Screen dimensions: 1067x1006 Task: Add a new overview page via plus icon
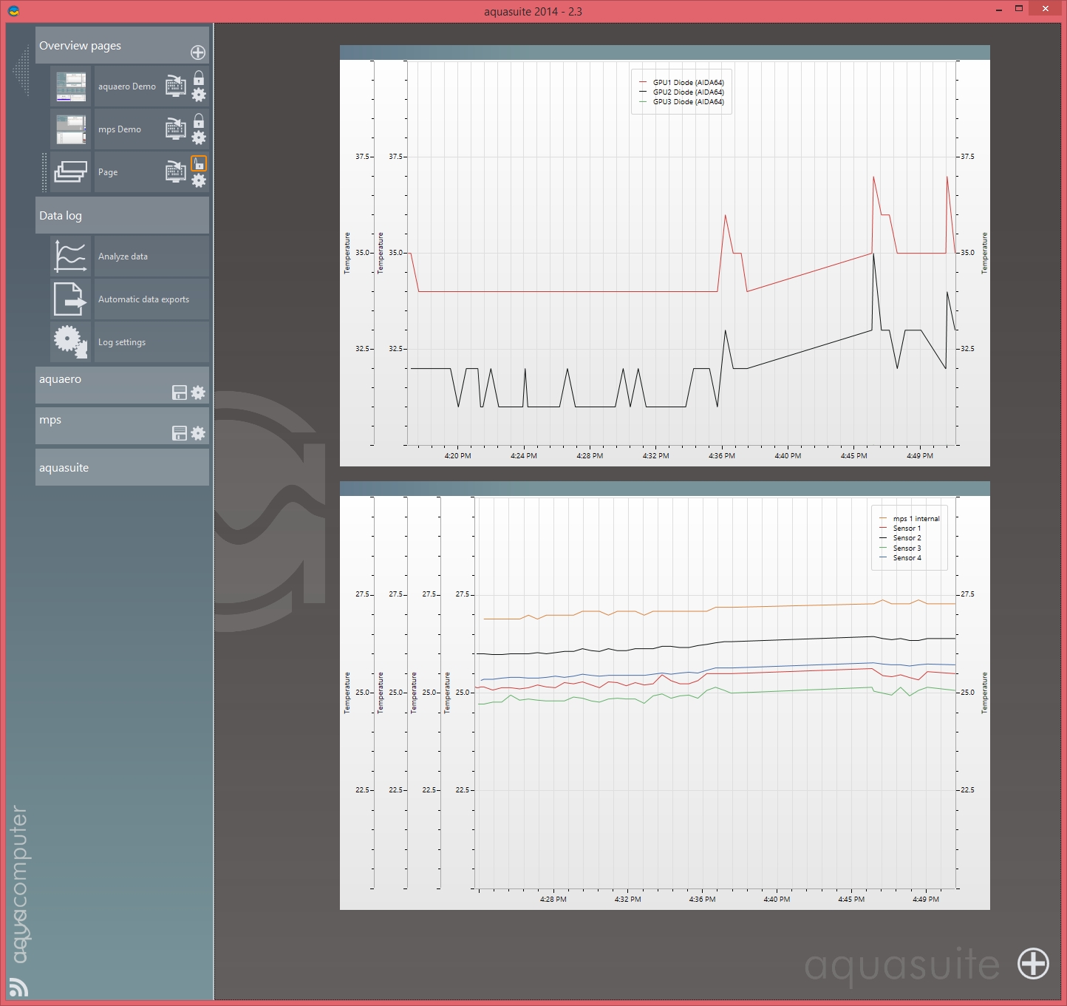[x=198, y=52]
